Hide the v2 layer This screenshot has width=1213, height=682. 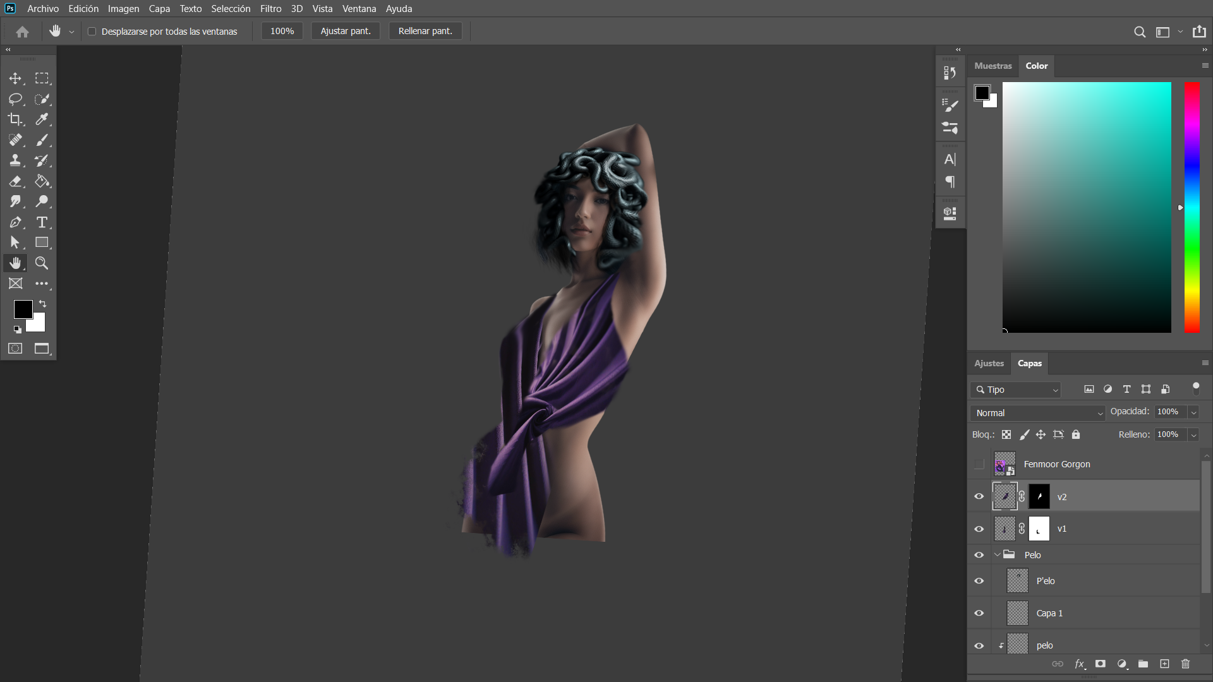[979, 496]
